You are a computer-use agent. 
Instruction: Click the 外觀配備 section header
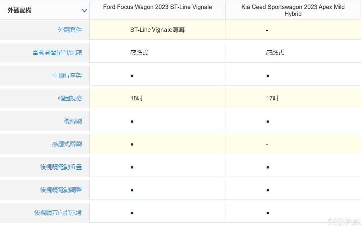tap(20, 10)
